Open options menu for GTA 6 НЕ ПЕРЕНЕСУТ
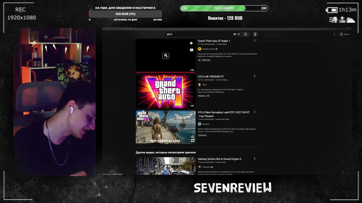Screen dimensions: 362x203 (x=255, y=76)
